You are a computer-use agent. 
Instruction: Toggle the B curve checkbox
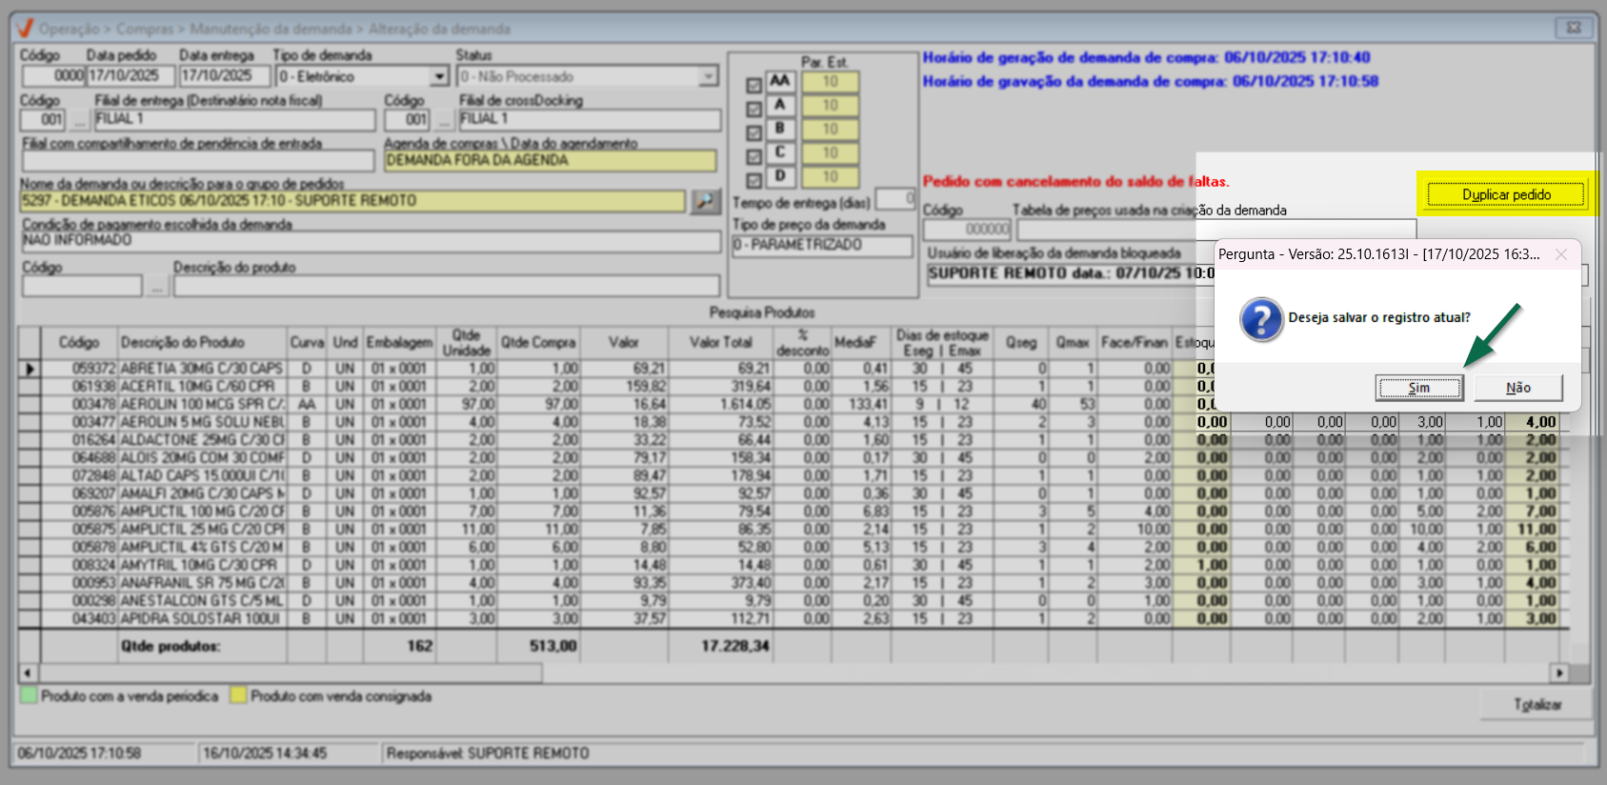(753, 132)
